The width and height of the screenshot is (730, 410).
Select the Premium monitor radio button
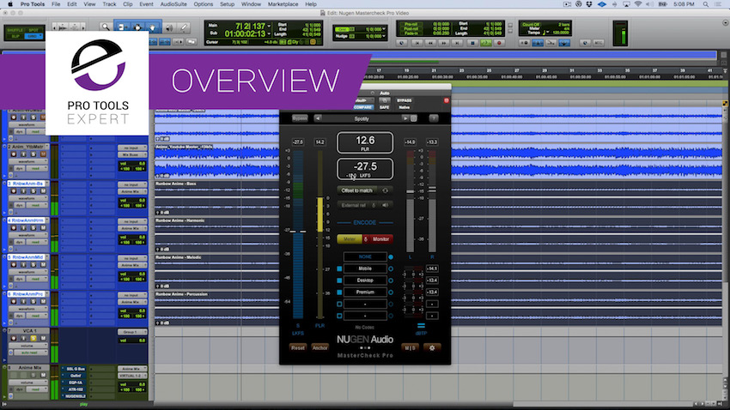tap(391, 292)
